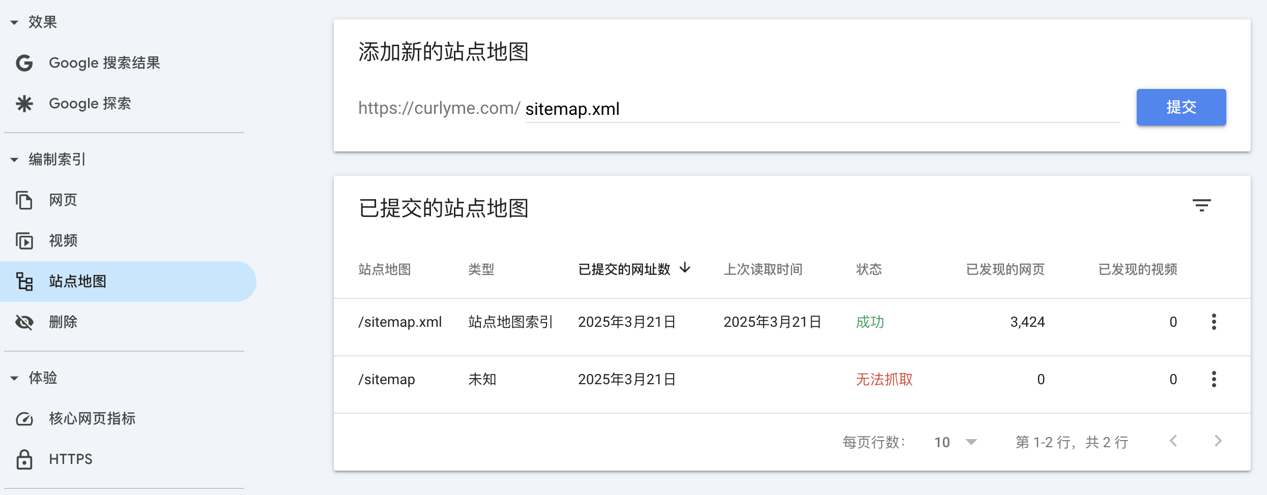Click the 站点地图 sitemap tree icon

[x=24, y=282]
